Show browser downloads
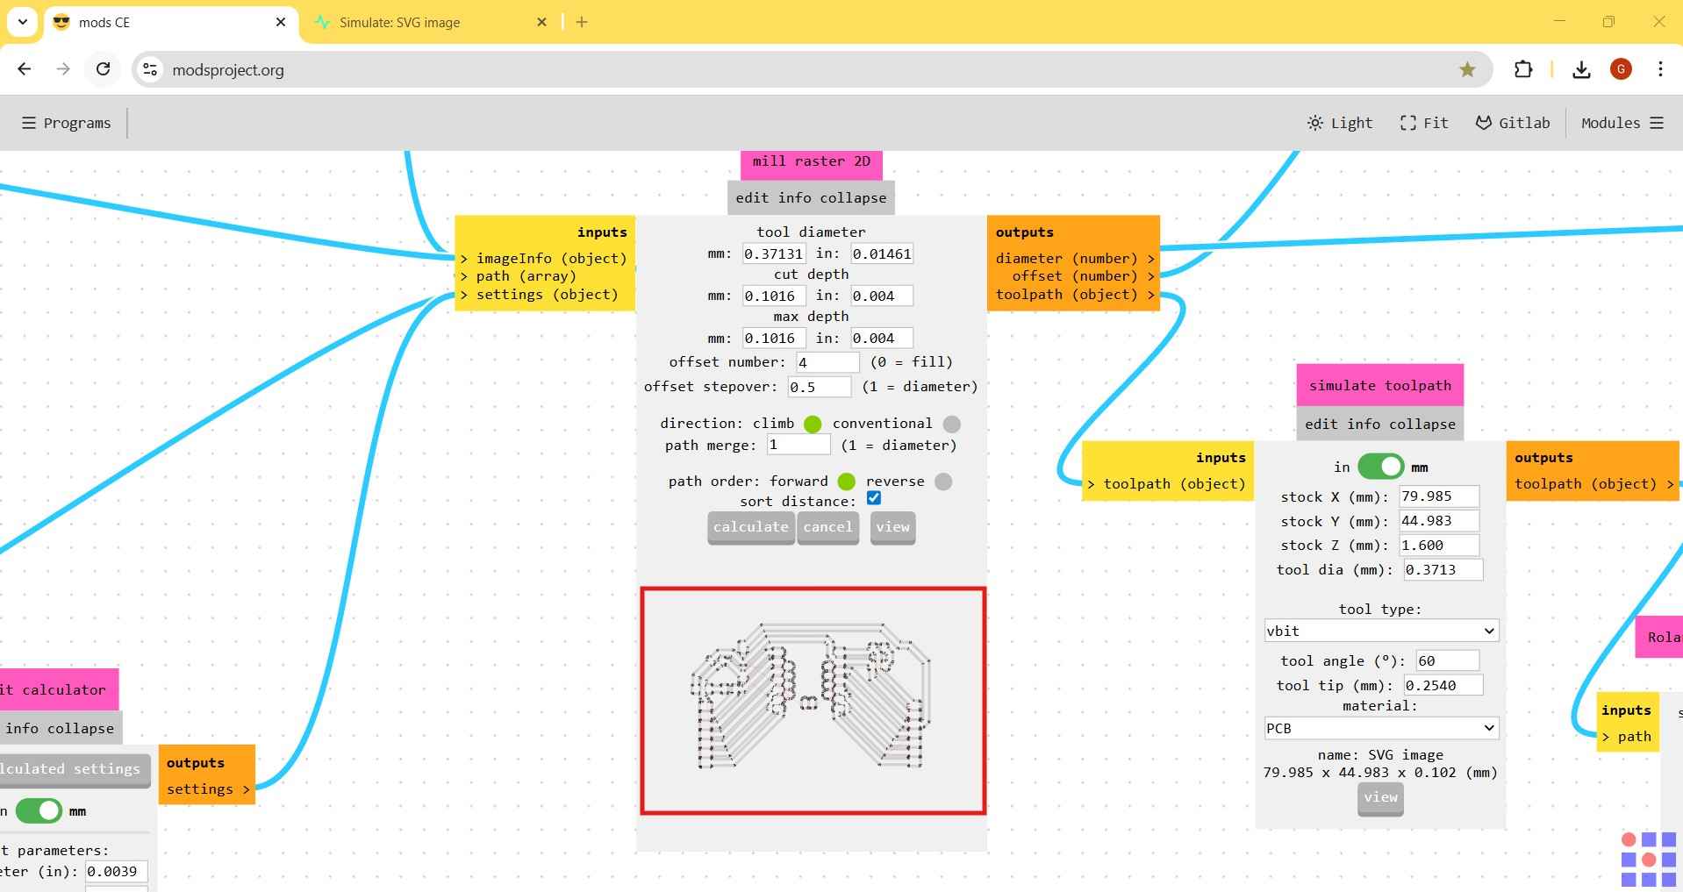This screenshot has height=892, width=1683. click(x=1581, y=69)
